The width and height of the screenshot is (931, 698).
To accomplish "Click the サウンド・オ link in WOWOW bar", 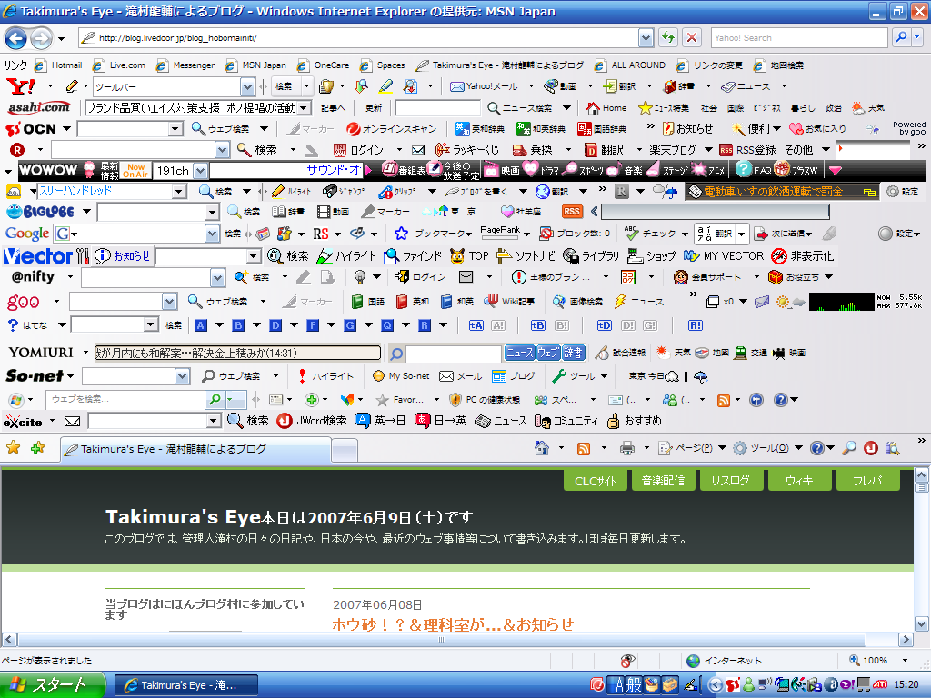I will click(x=334, y=170).
